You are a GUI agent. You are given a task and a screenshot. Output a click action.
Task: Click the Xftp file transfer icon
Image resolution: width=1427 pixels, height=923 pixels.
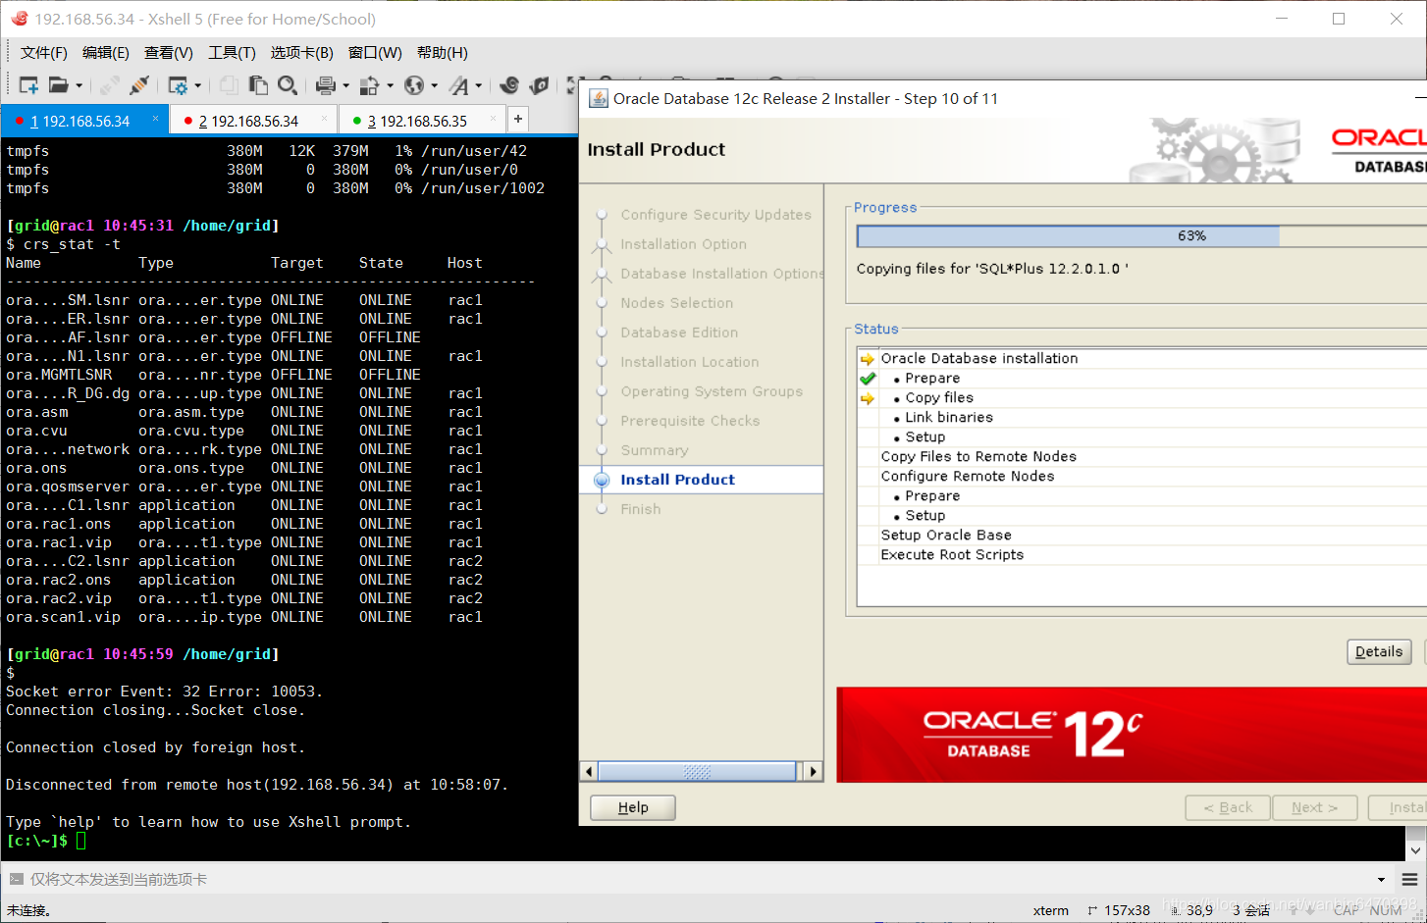tap(540, 85)
